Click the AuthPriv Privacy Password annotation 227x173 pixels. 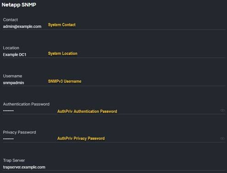point(81,139)
